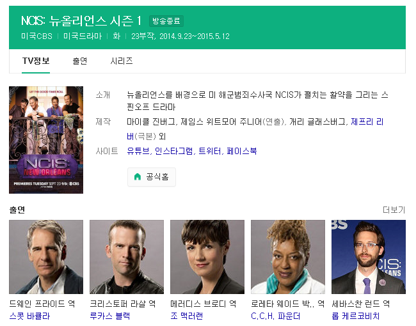416x326 pixels.
Task: Click the 공식홈 home icon
Action: tap(138, 177)
